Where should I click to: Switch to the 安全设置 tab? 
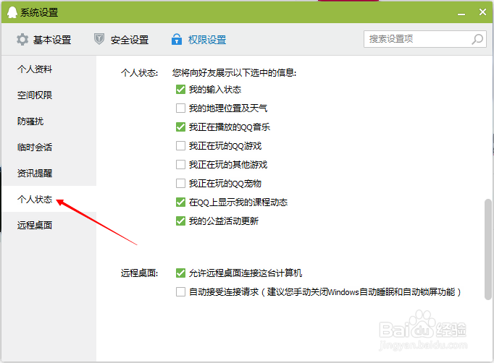point(121,40)
